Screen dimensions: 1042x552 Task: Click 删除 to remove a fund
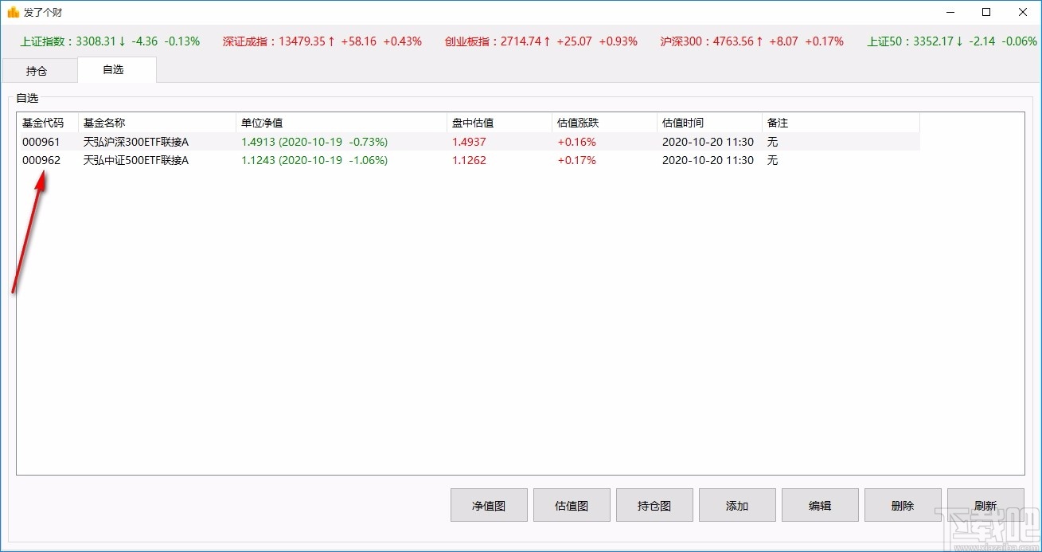point(902,504)
